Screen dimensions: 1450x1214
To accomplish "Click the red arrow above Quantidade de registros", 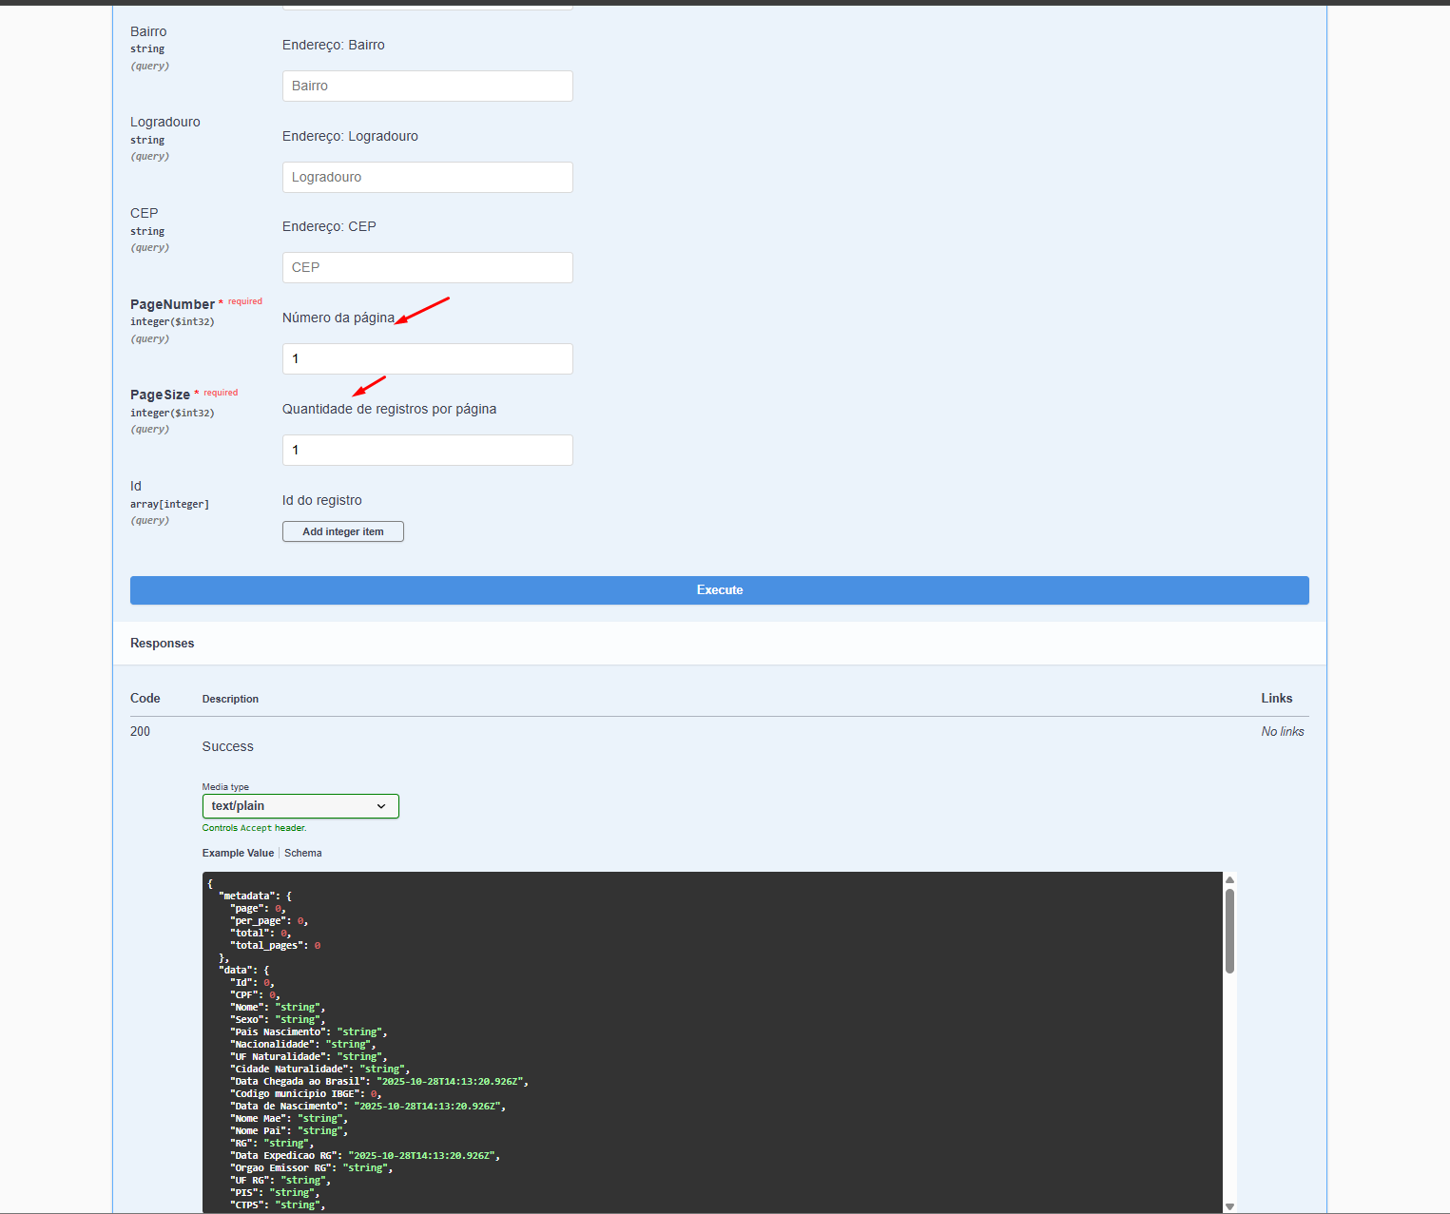I will [369, 386].
